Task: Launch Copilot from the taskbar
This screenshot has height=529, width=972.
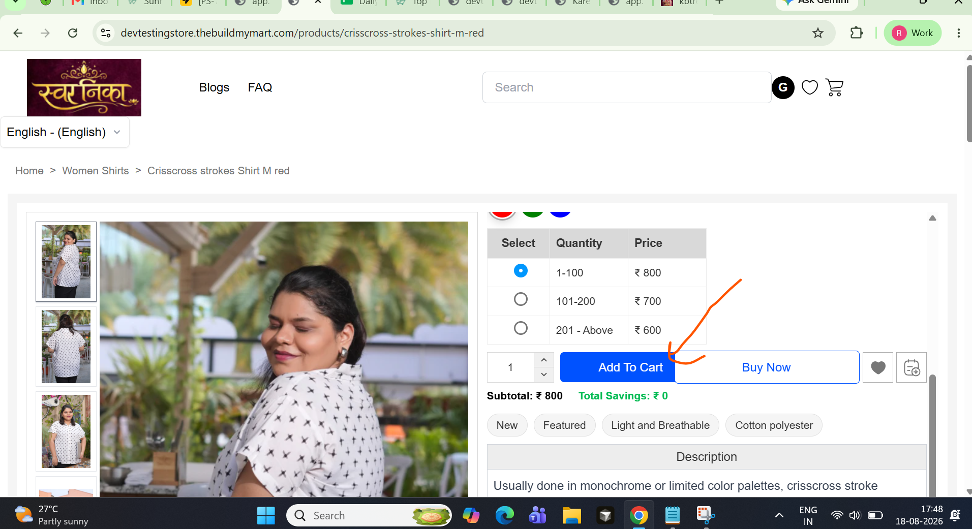Action: tap(471, 515)
